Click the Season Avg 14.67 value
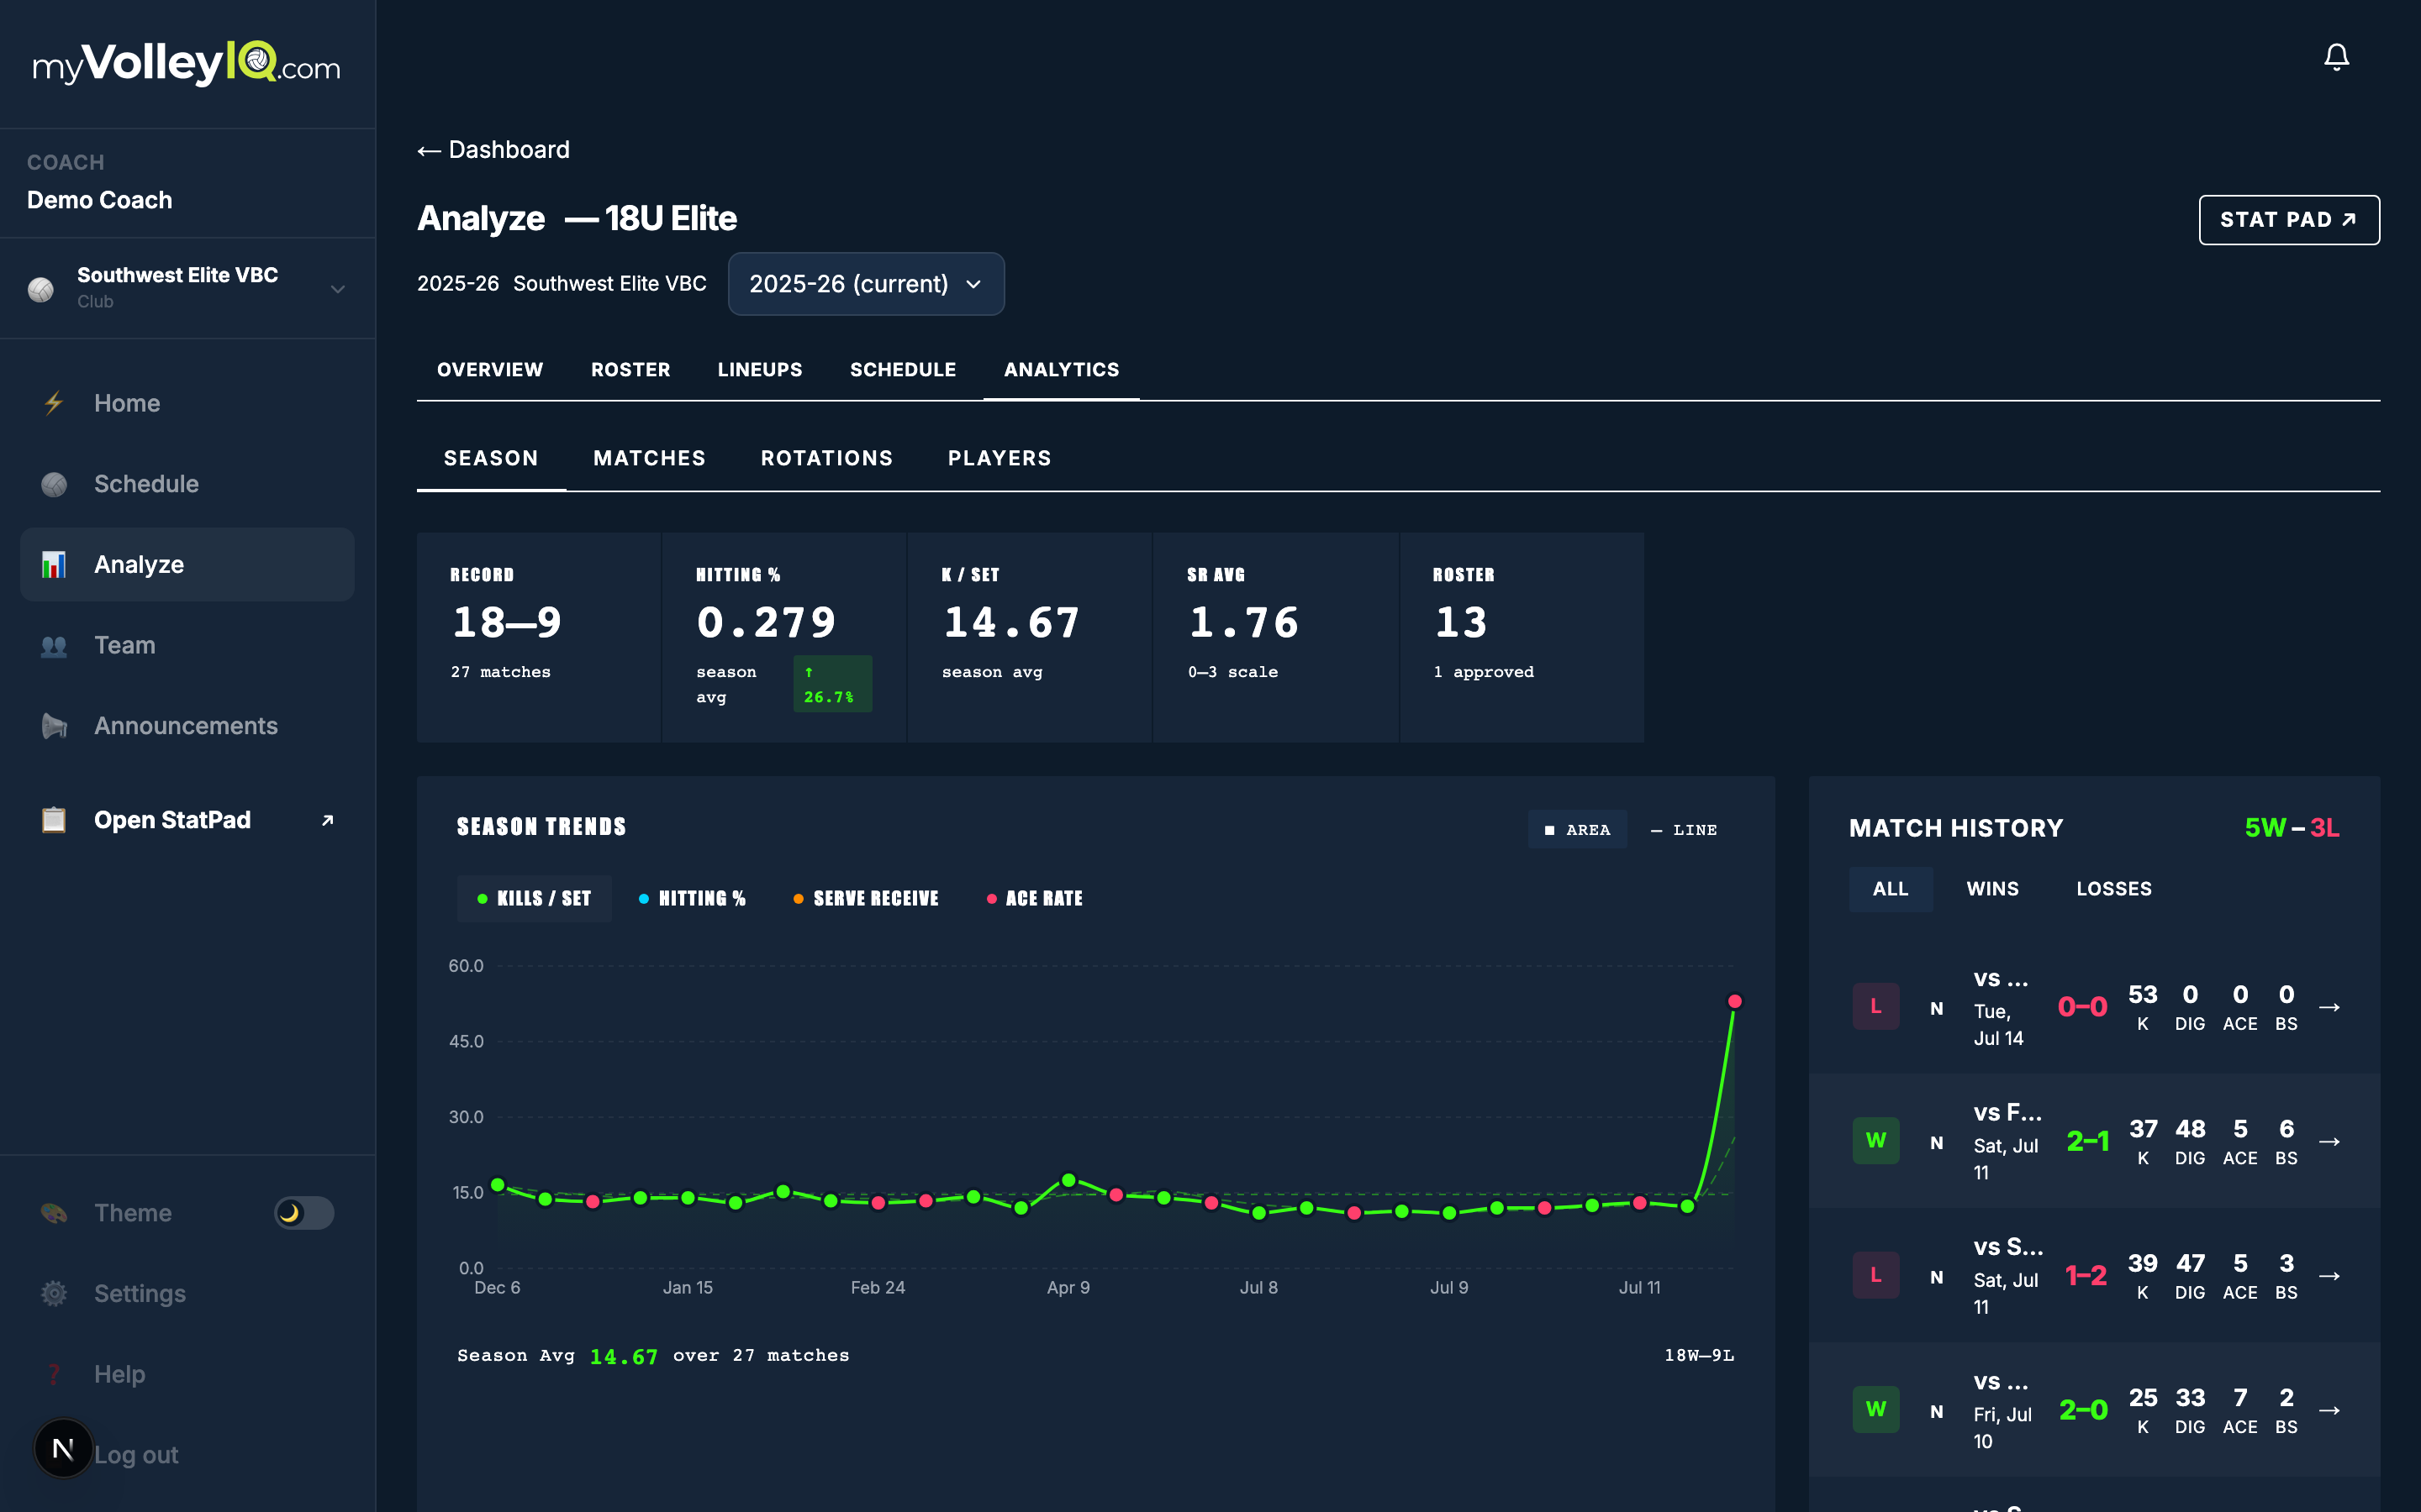This screenshot has width=2421, height=1512. (623, 1357)
